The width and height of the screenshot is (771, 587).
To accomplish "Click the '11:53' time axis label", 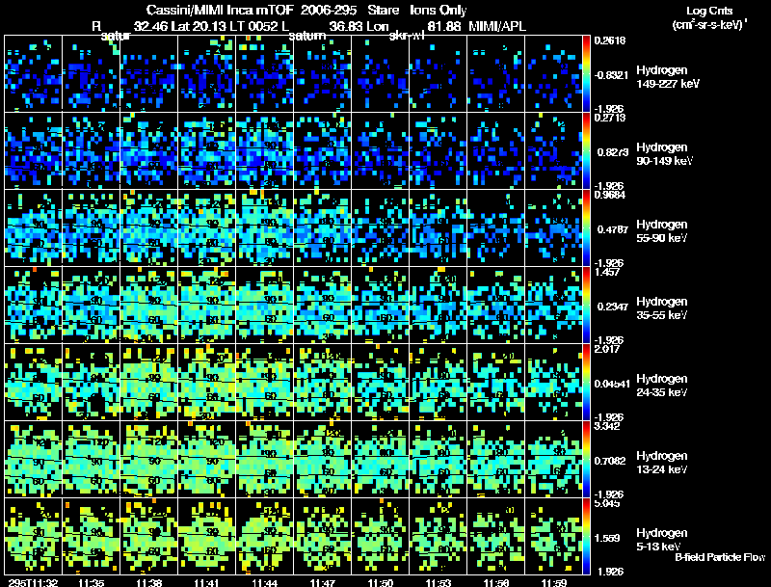I will tap(439, 583).
